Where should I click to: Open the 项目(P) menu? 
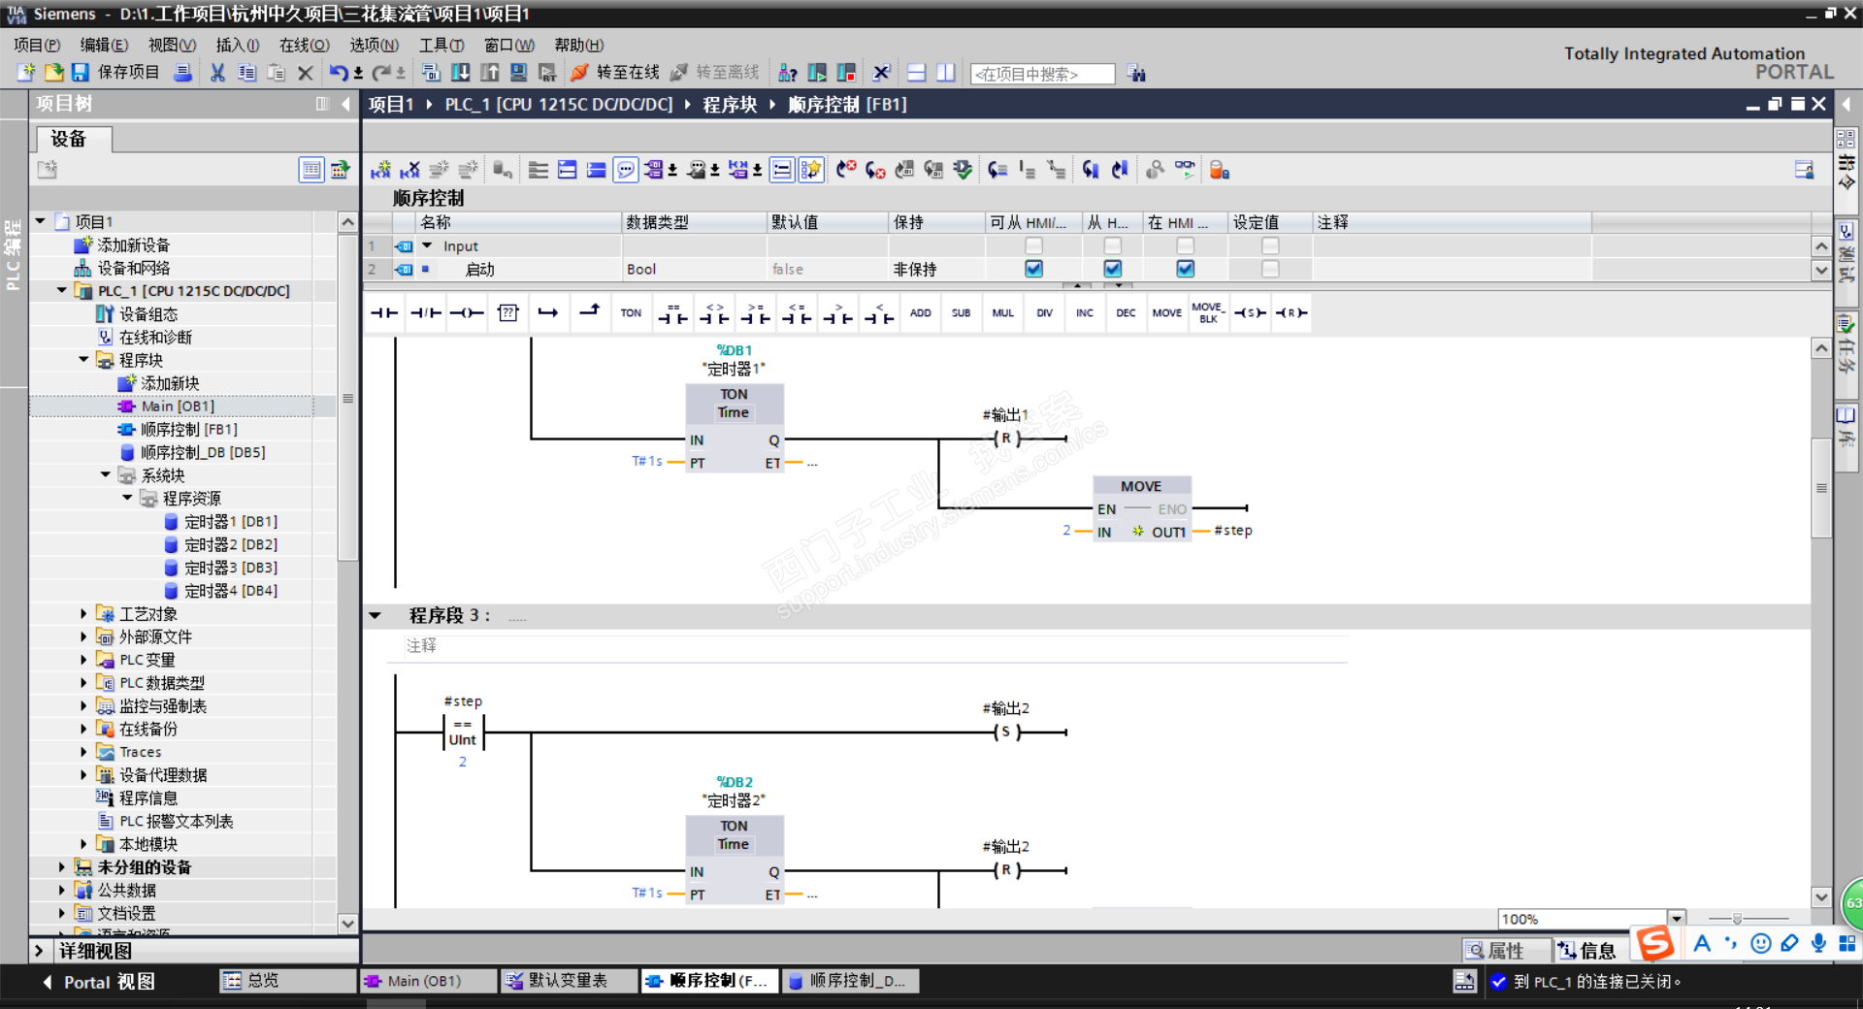[37, 45]
